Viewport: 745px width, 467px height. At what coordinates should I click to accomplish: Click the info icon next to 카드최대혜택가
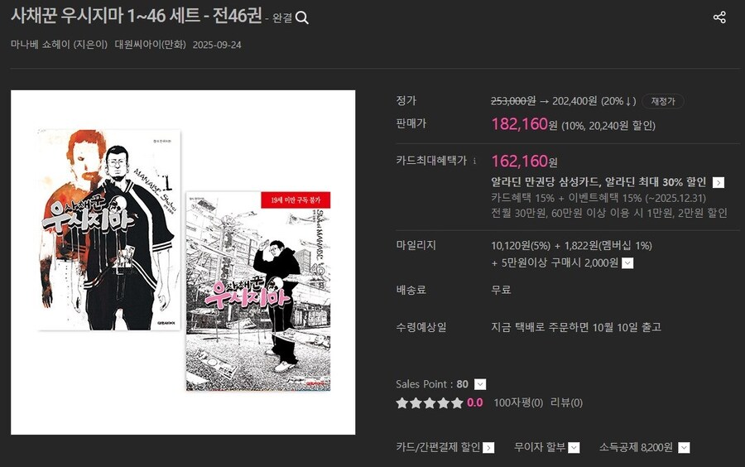[474, 161]
